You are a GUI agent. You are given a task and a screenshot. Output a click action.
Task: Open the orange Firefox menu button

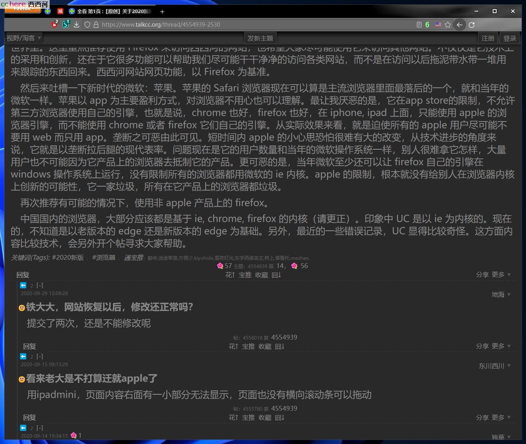(23, 10)
